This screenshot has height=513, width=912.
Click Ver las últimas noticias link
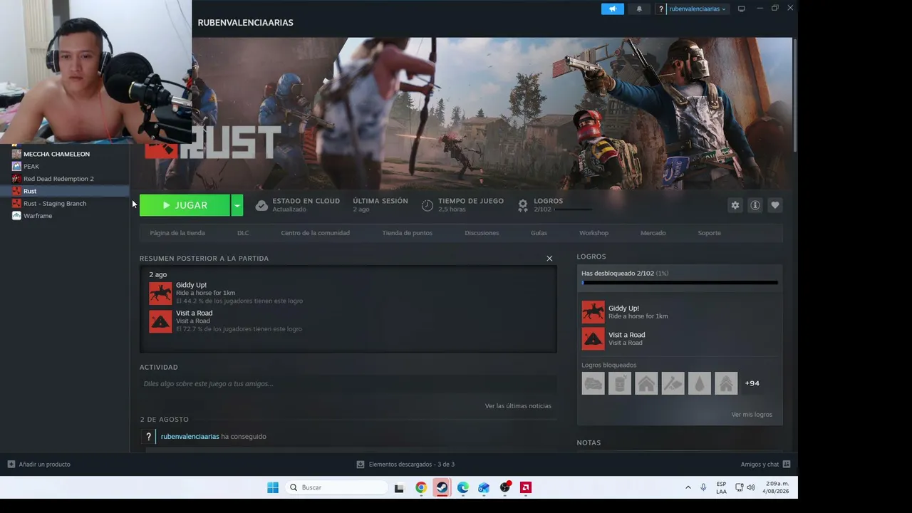[x=518, y=406]
